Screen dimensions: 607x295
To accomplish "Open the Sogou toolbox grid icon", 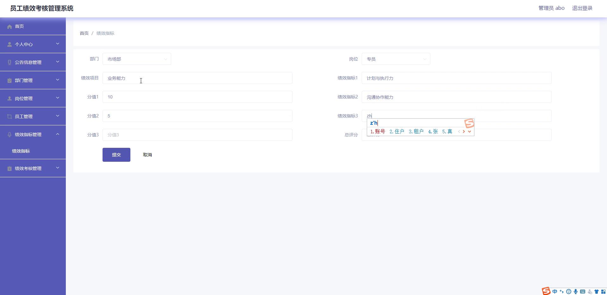I will pyautogui.click(x=603, y=292).
